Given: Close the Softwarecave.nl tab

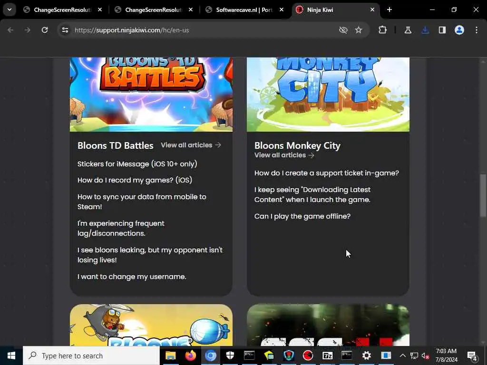Looking at the screenshot, I should pyautogui.click(x=282, y=10).
